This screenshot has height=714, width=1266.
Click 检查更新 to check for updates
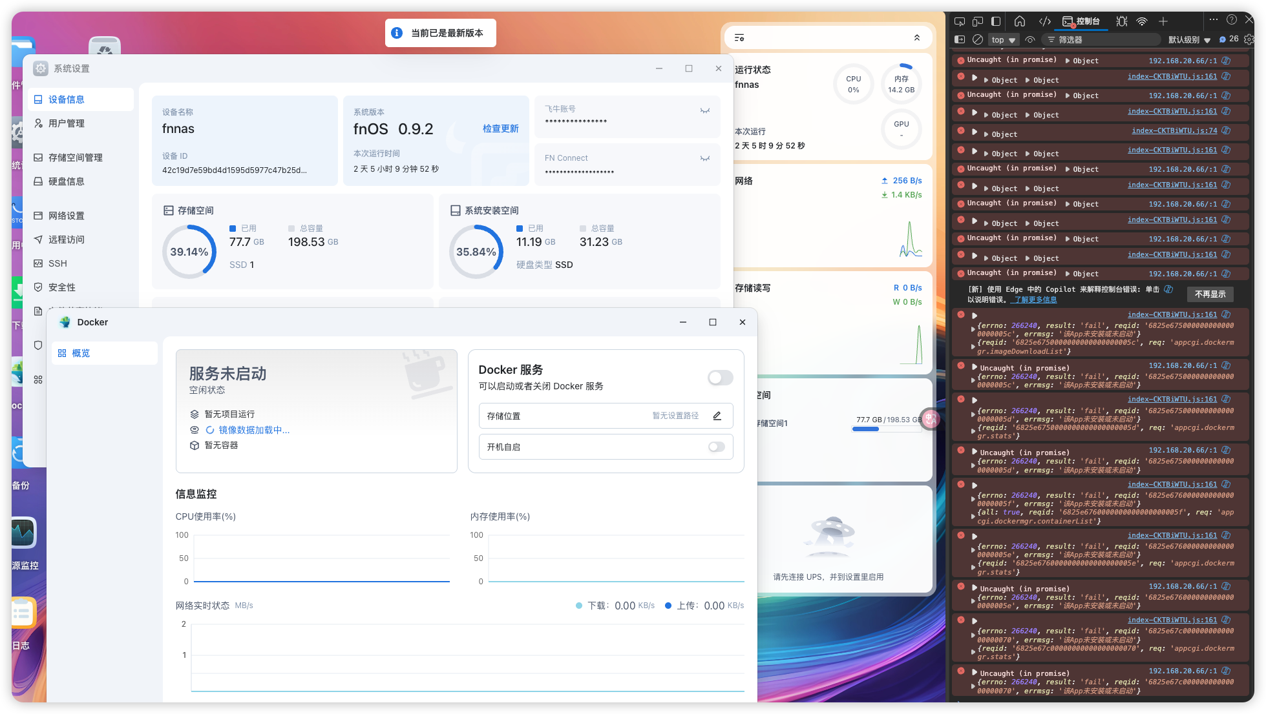500,128
